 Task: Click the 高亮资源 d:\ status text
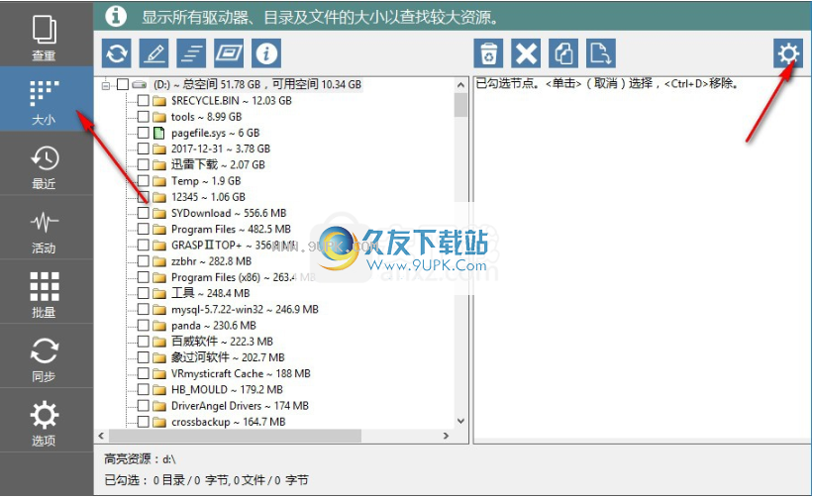point(140,459)
